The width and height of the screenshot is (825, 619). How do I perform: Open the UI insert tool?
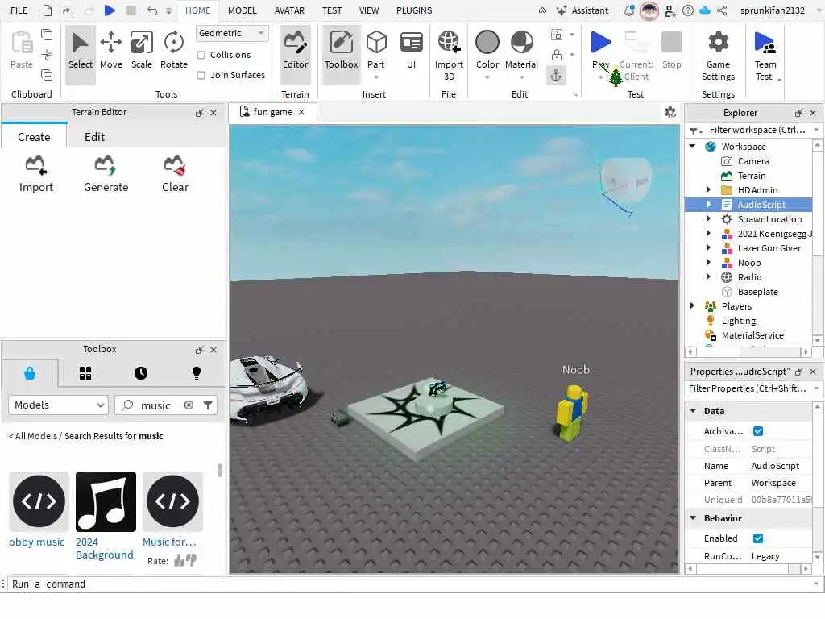pos(411,51)
